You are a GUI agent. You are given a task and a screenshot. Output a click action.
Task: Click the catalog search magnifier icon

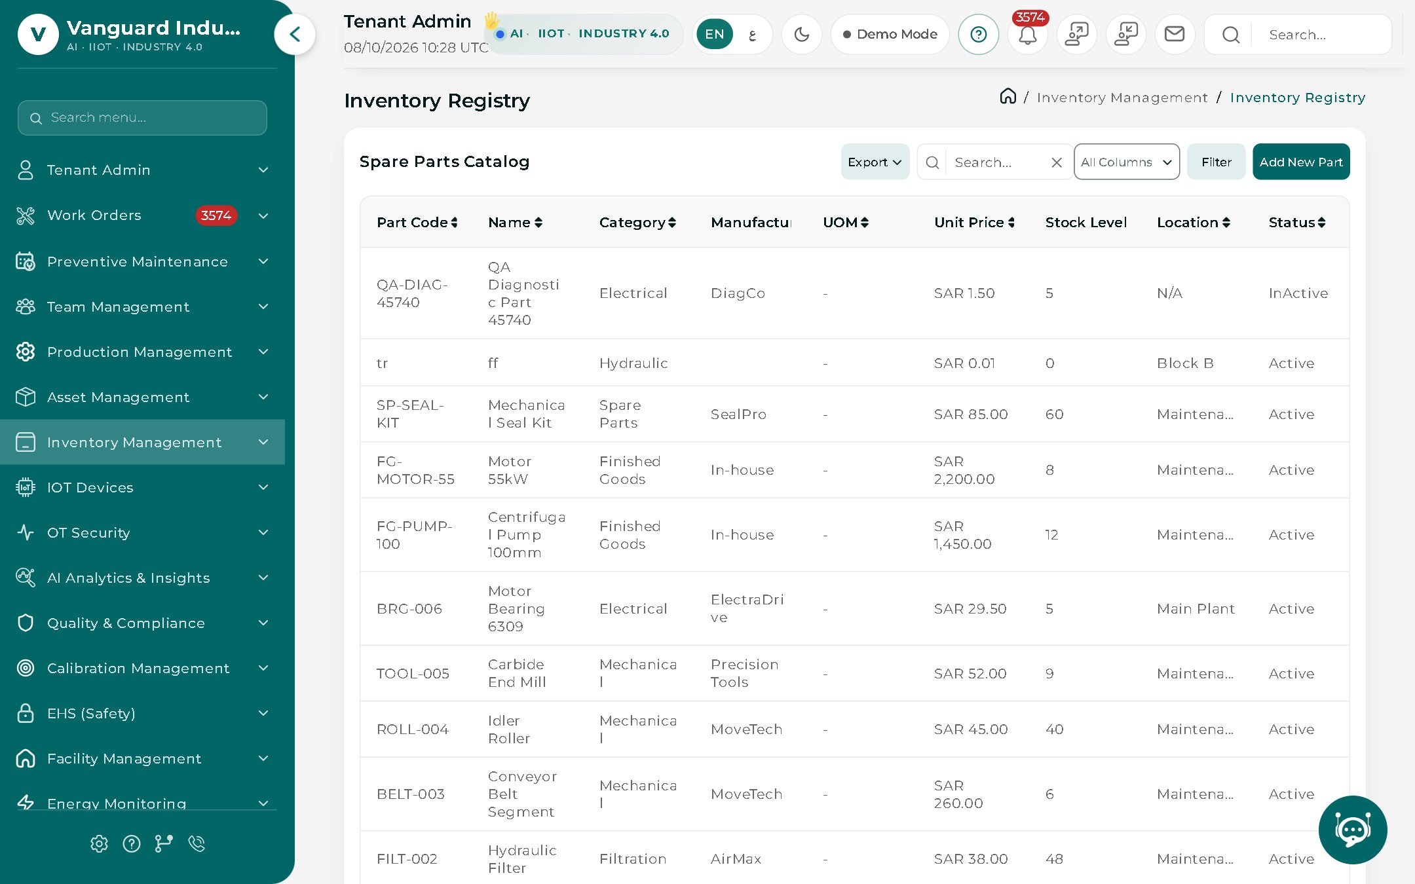point(932,162)
